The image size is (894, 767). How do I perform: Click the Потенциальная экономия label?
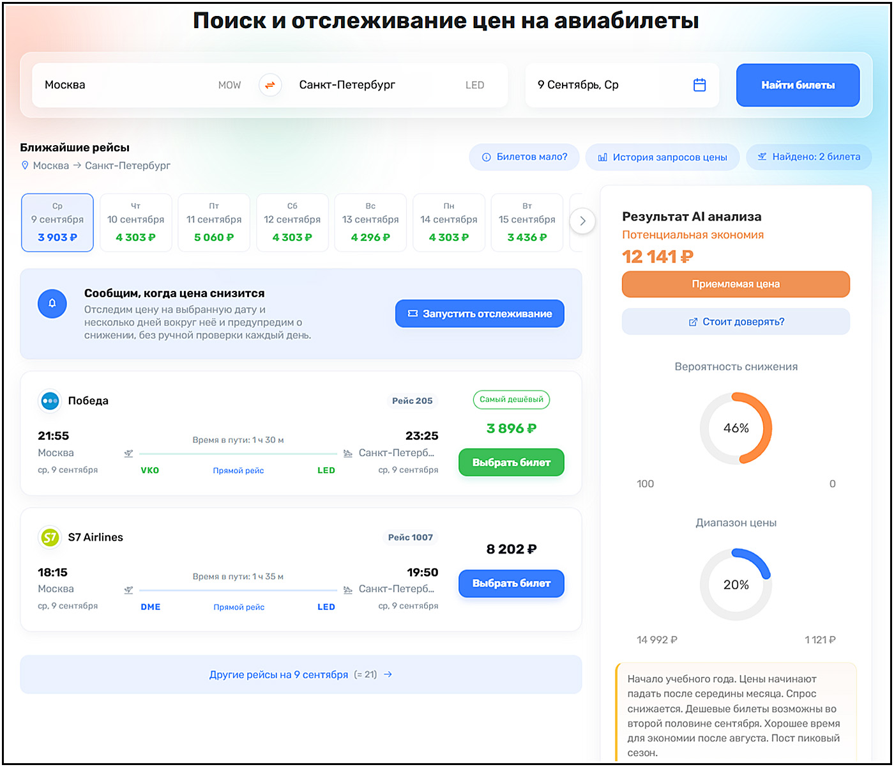point(693,235)
